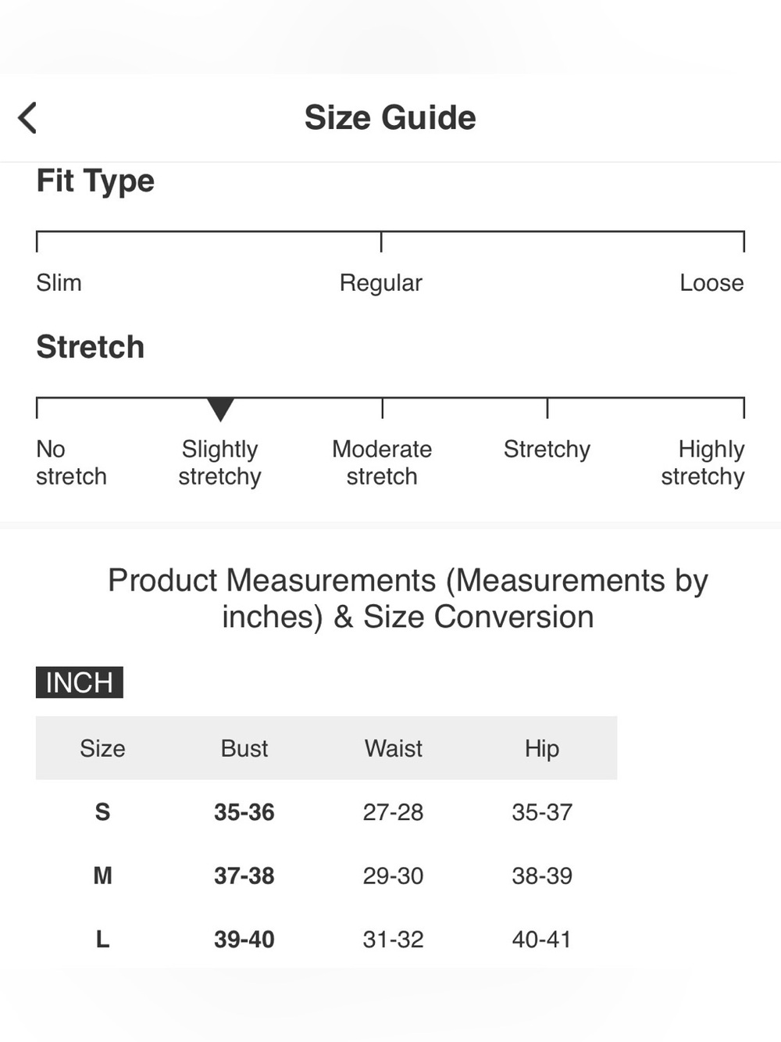Click the Bust column header
This screenshot has width=781, height=1042.
coord(244,748)
